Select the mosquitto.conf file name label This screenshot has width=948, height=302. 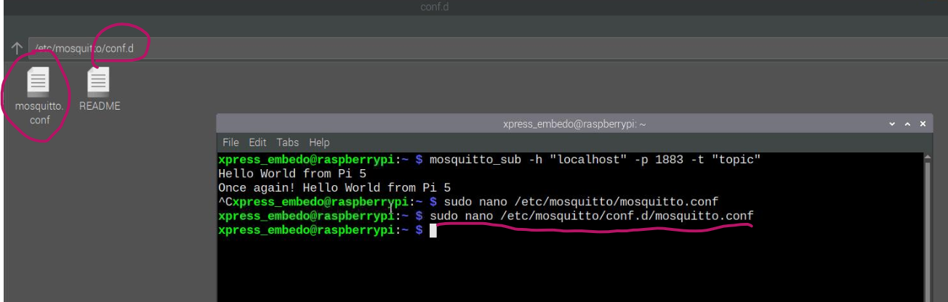pyautogui.click(x=39, y=113)
